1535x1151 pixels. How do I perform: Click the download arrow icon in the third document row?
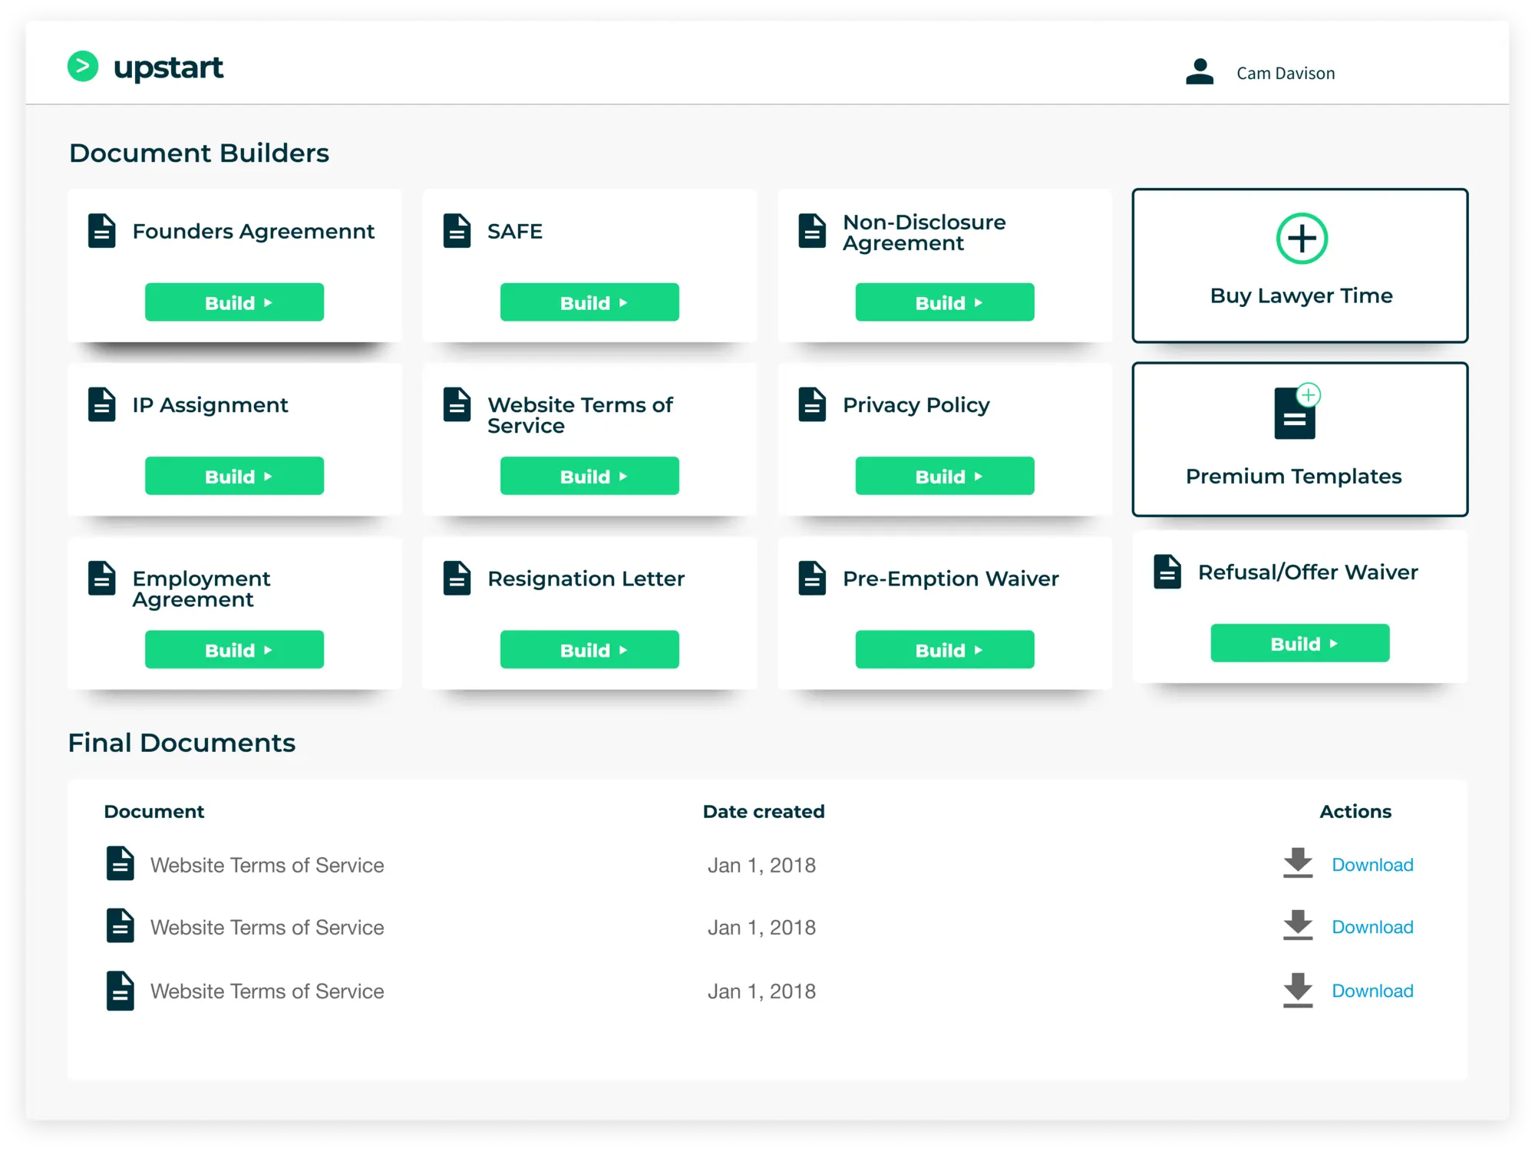click(1298, 989)
